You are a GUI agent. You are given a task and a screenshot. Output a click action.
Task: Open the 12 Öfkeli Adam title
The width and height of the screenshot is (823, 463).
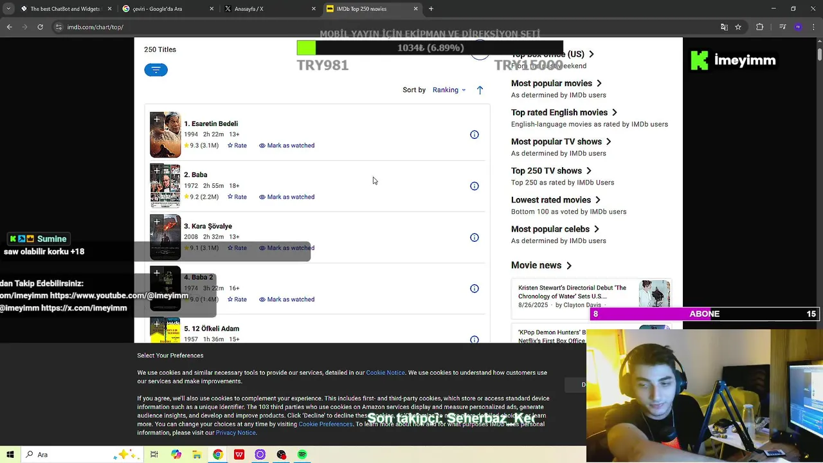pos(212,329)
